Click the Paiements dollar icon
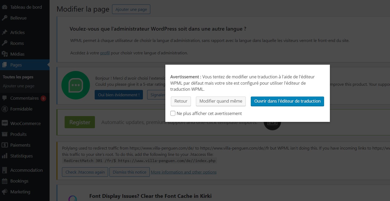The height and width of the screenshot is (201, 390). pos(5,145)
